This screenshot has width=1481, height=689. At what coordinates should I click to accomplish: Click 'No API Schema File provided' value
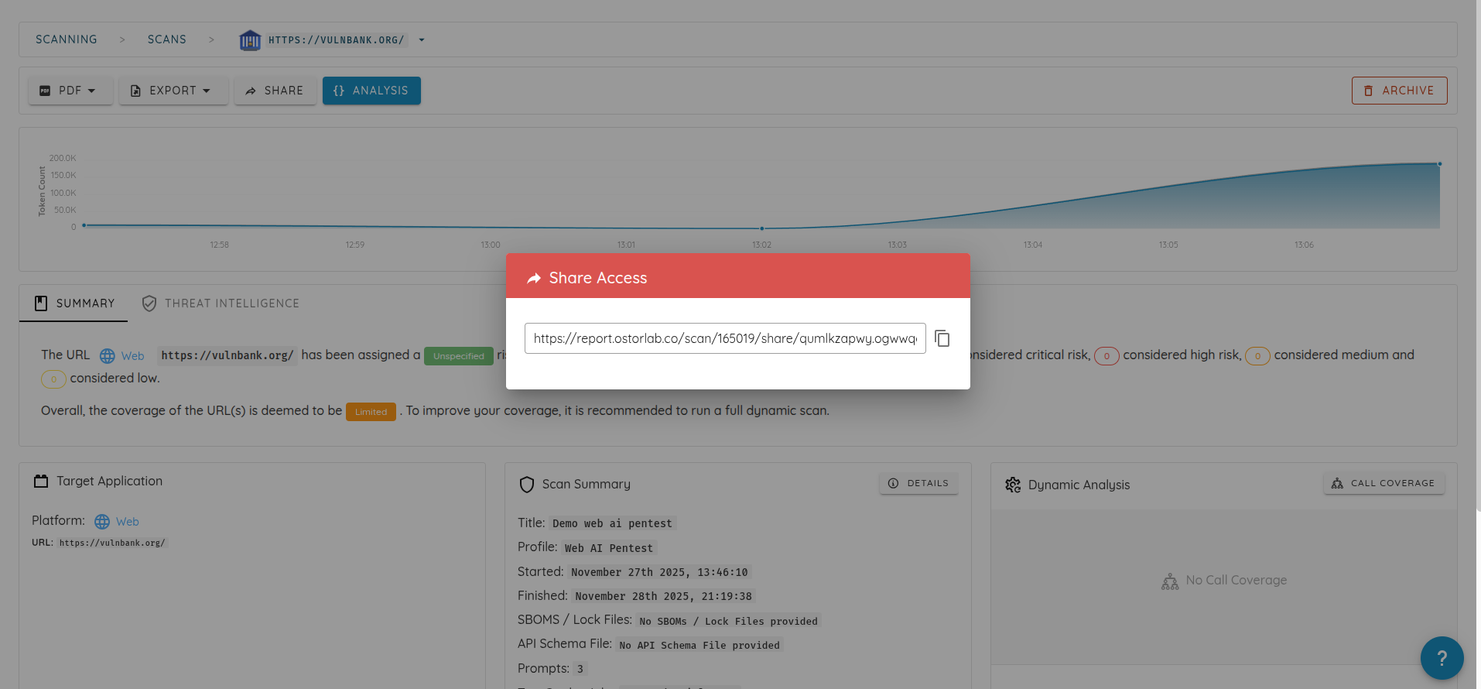[x=699, y=645]
